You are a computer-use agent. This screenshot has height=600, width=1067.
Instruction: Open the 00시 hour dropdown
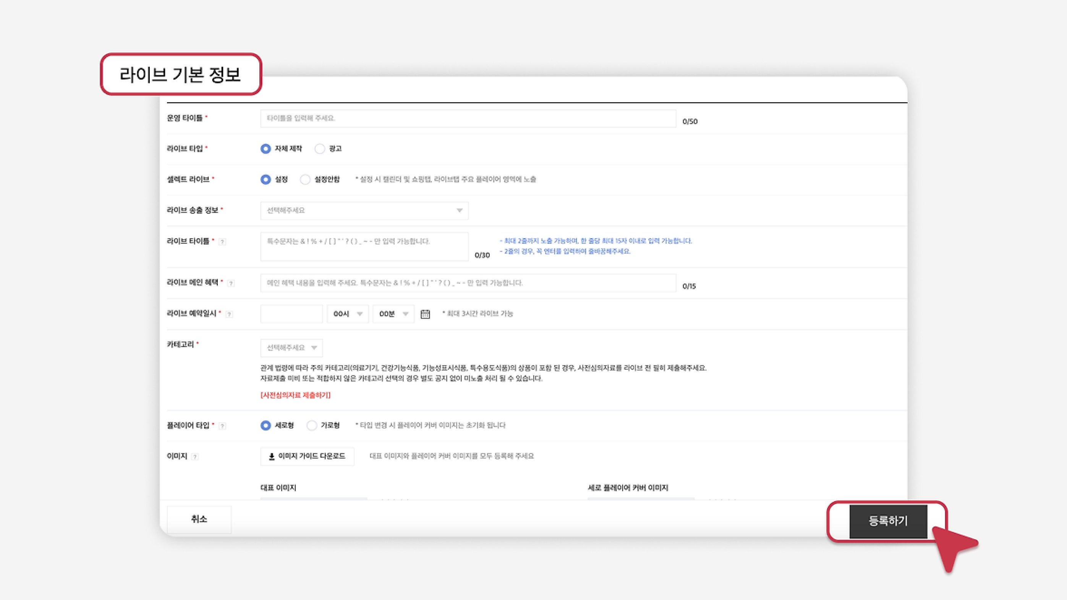click(348, 314)
